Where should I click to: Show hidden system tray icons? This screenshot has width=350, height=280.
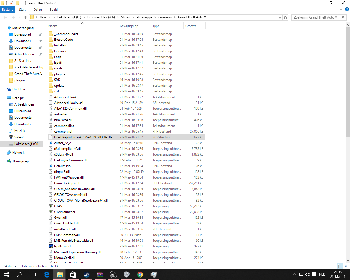[294, 275]
